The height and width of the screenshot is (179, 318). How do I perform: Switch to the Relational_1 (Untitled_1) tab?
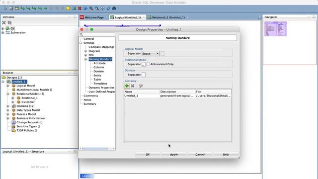[168, 17]
